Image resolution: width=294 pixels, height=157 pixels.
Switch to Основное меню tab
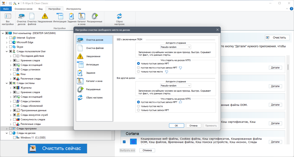tap(24, 9)
